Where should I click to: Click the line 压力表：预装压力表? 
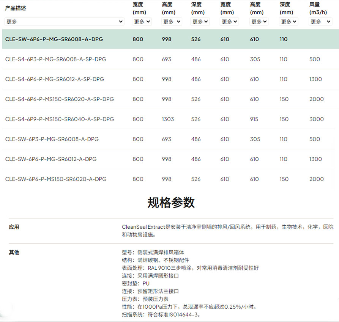click(145, 299)
